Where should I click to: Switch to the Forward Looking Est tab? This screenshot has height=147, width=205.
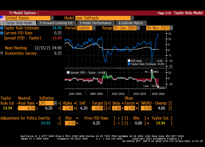56,23
